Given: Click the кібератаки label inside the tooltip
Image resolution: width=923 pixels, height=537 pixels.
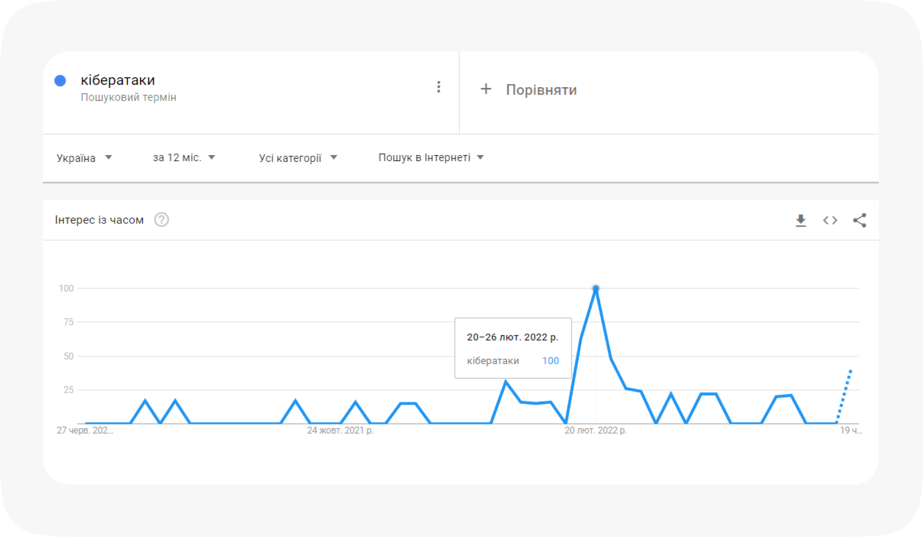Looking at the screenshot, I should click(493, 361).
